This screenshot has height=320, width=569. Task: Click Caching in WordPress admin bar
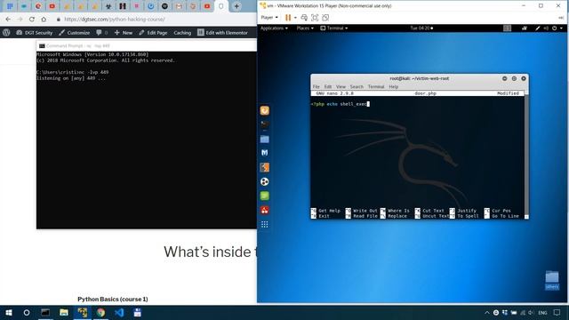click(182, 32)
